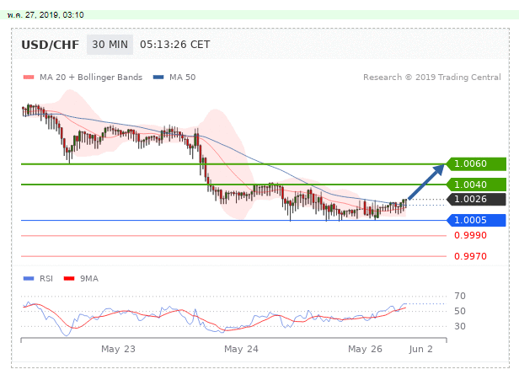Click the May 24 date axis label

point(241,349)
